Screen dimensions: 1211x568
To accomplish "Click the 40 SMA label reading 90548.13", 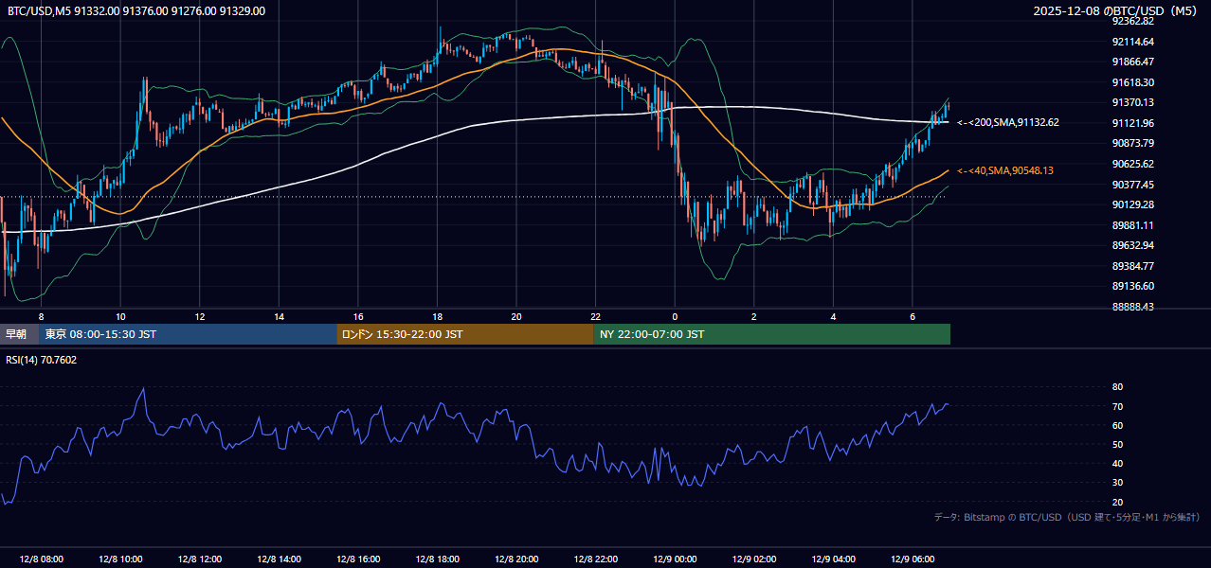I will (x=1005, y=170).
